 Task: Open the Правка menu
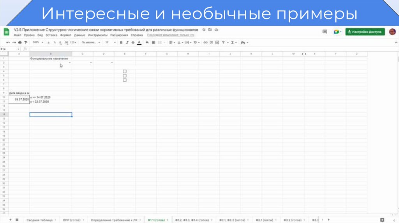29,35
